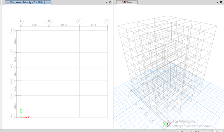224x132 pixels.
Task: Click grid bubble 6 in plan view
Action: click(x=12, y=30)
